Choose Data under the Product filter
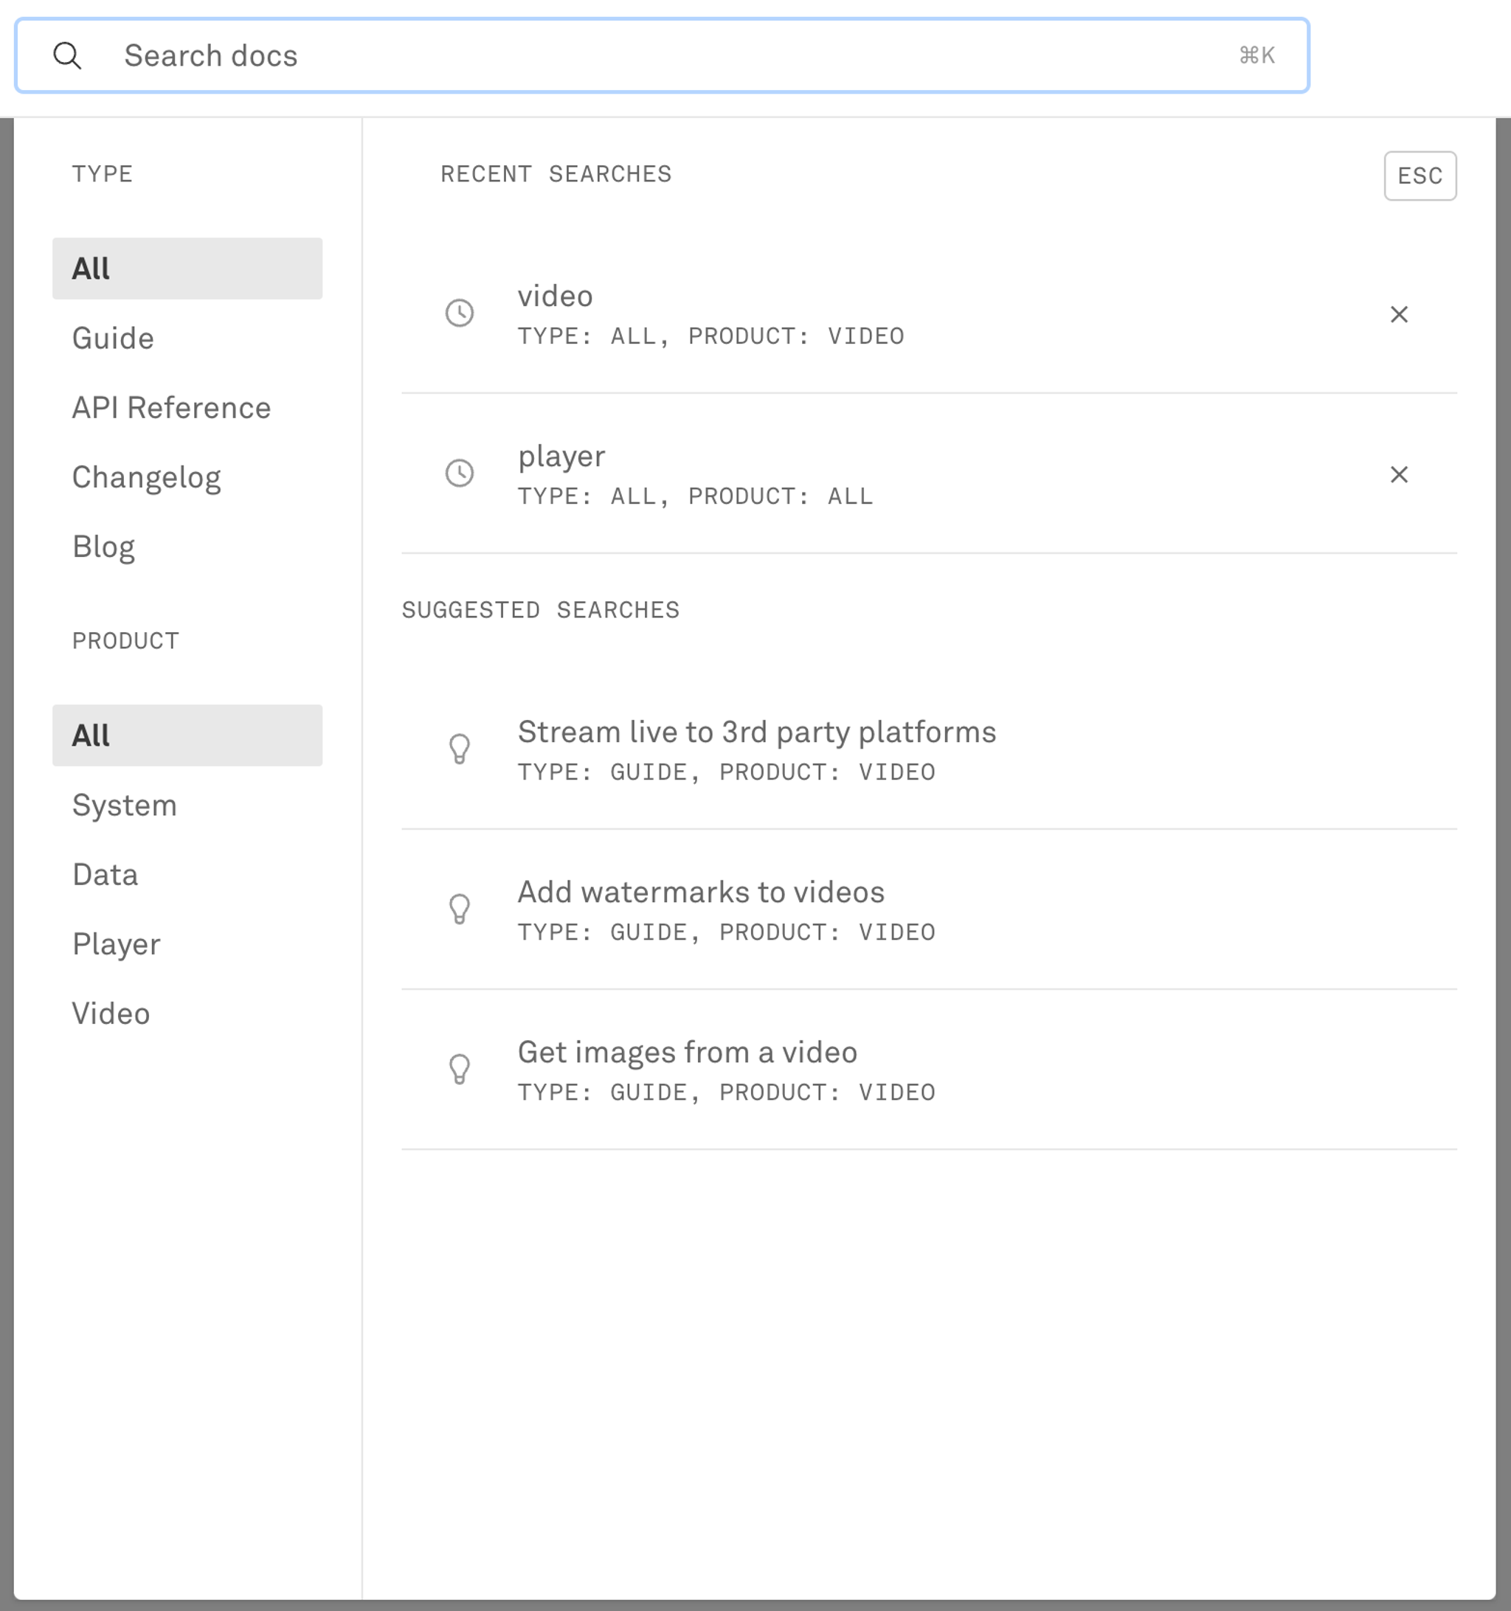The height and width of the screenshot is (1611, 1511). pos(105,874)
